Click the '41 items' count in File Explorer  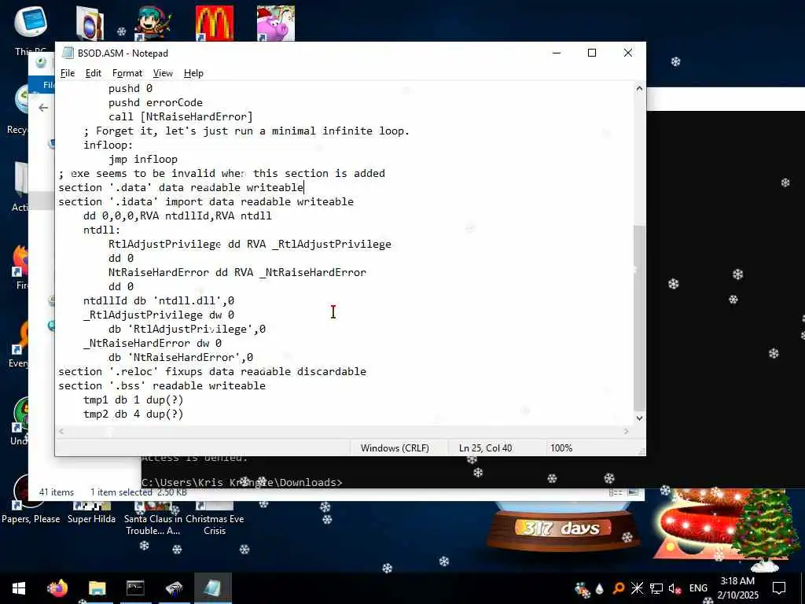[x=57, y=492]
